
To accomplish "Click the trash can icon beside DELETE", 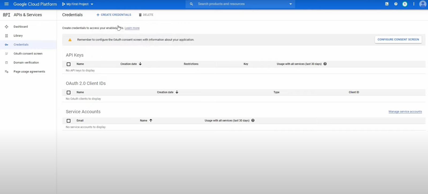I will [140, 15].
